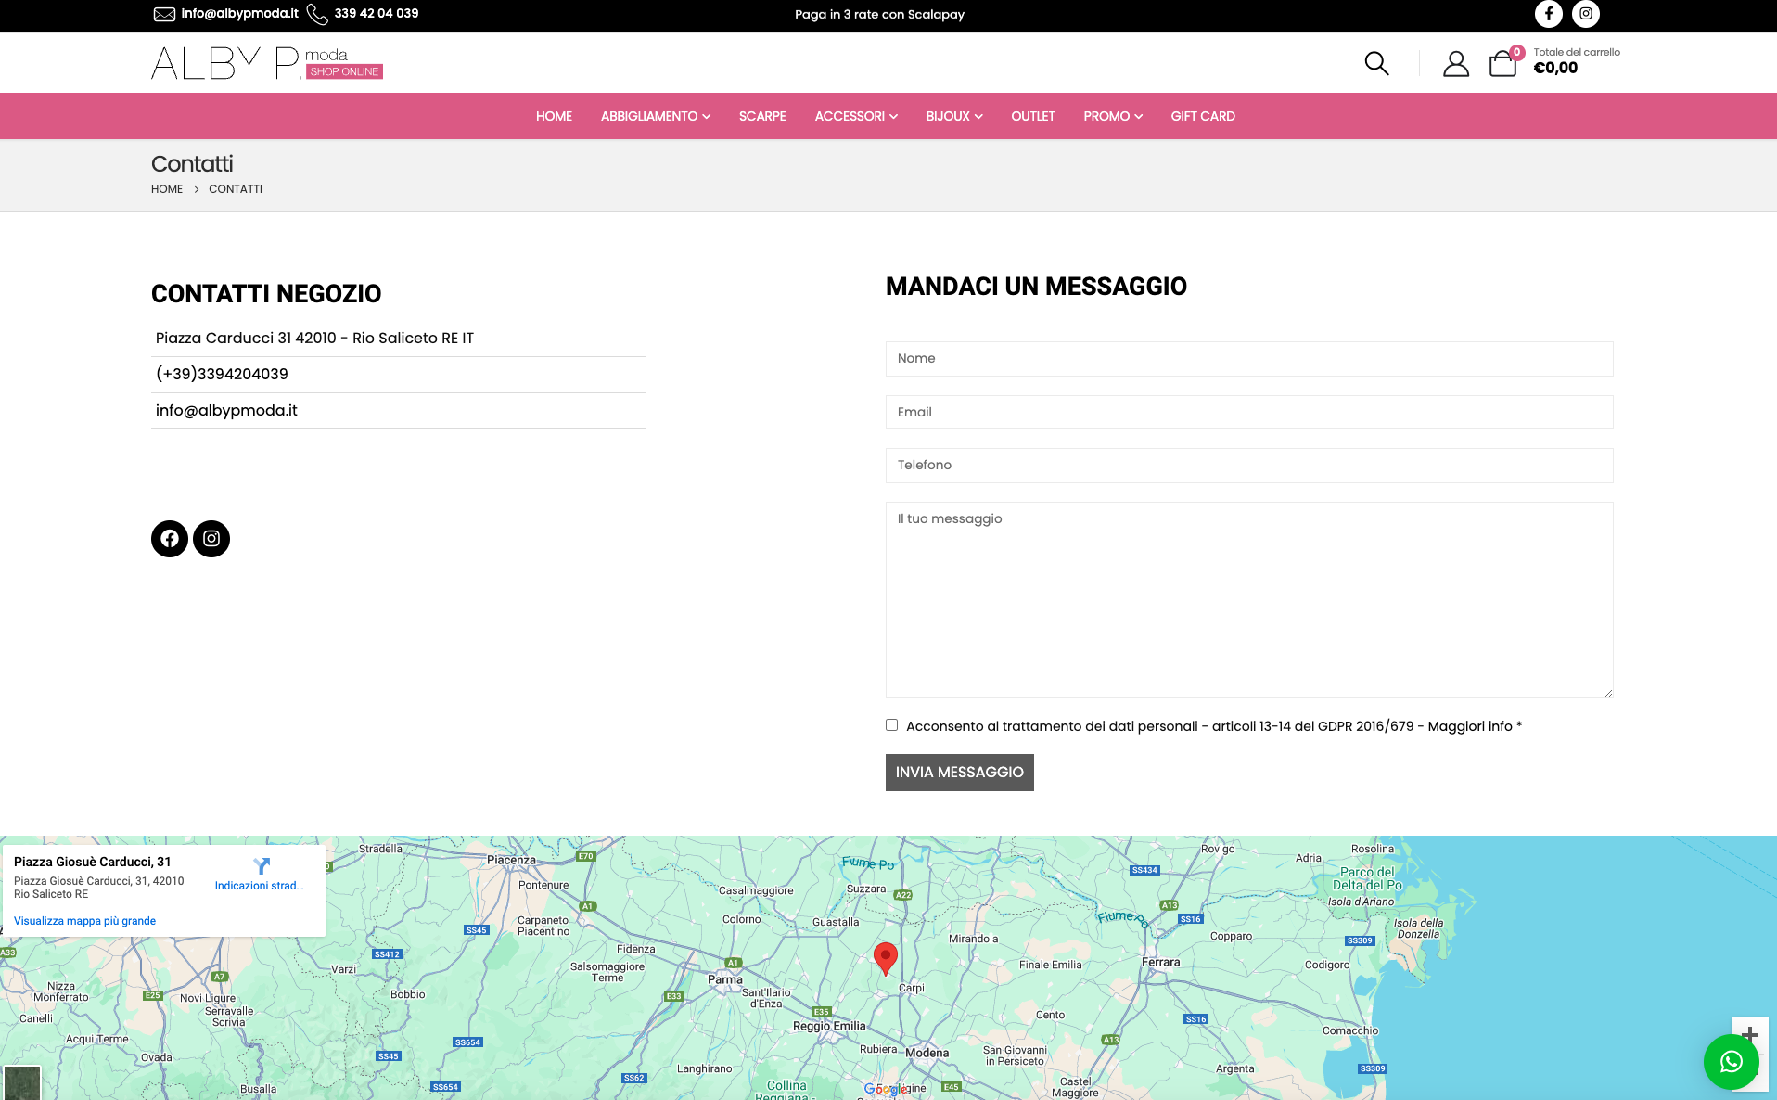Image resolution: width=1777 pixels, height=1100 pixels.
Task: Go to the OUTLET menu item
Action: pyautogui.click(x=1032, y=116)
